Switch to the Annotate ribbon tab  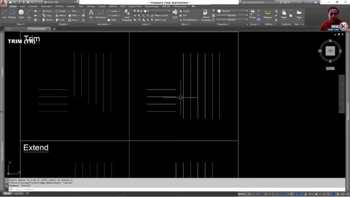[33, 7]
